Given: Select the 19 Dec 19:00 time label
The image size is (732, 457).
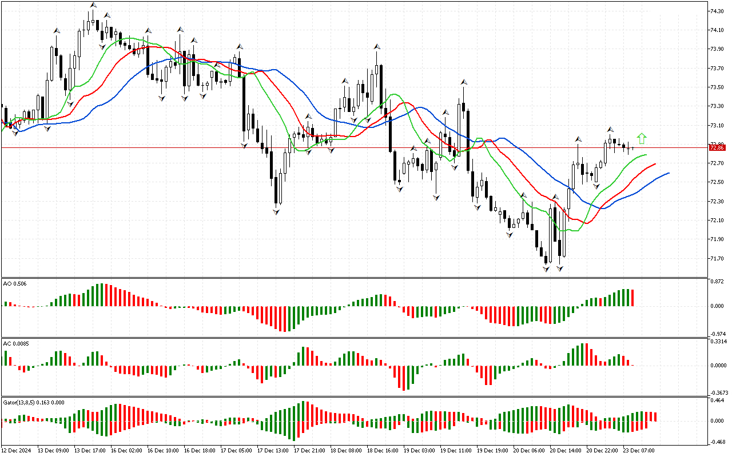Looking at the screenshot, I should 492,450.
